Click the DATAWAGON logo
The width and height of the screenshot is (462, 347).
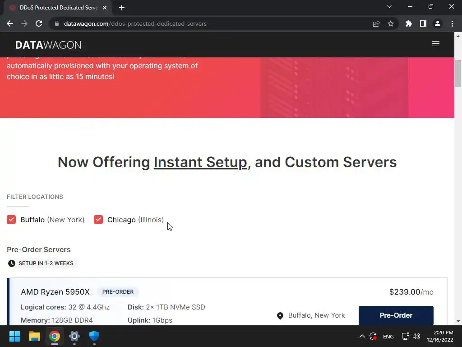click(x=48, y=45)
